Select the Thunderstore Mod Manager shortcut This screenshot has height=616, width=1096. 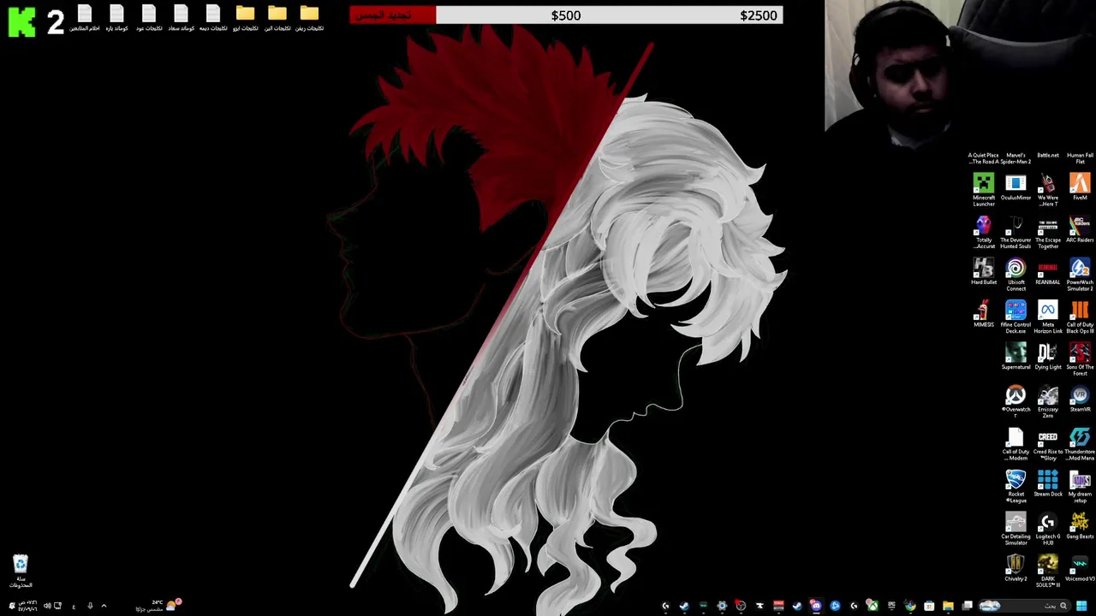(x=1080, y=444)
